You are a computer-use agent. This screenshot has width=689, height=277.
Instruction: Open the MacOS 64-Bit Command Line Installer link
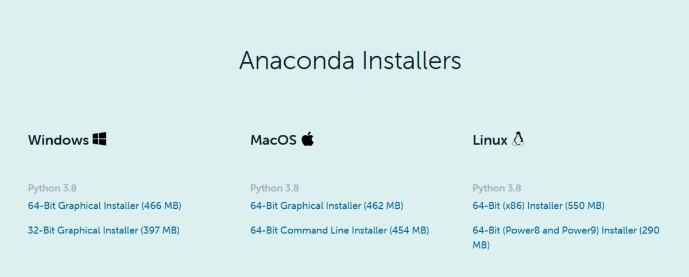point(339,231)
